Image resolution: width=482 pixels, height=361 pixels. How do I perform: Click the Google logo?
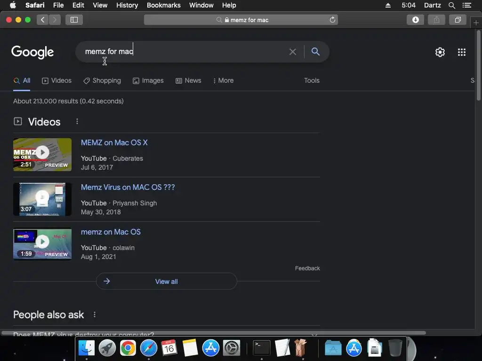32,52
